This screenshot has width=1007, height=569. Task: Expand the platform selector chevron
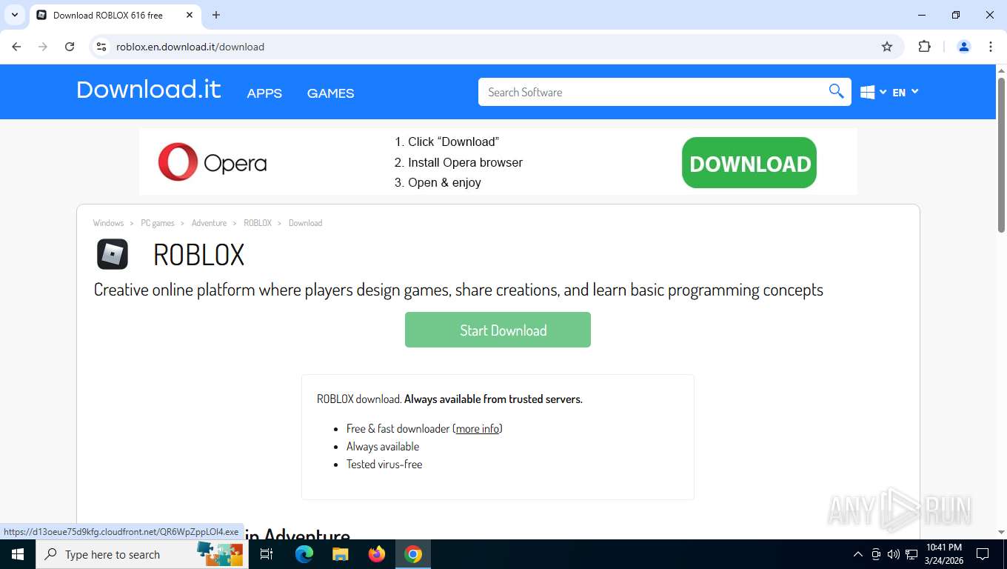pos(883,92)
